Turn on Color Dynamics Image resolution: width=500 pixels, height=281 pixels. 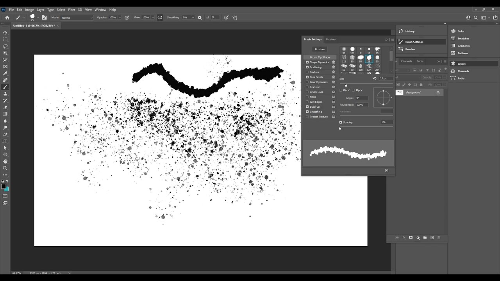[307, 82]
